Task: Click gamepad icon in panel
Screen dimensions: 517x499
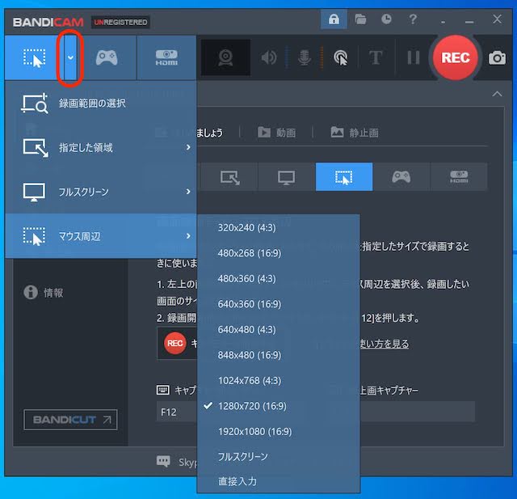Action: click(x=401, y=177)
